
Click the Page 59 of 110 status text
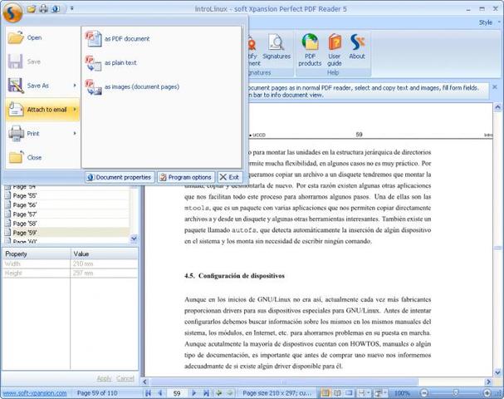tap(97, 393)
